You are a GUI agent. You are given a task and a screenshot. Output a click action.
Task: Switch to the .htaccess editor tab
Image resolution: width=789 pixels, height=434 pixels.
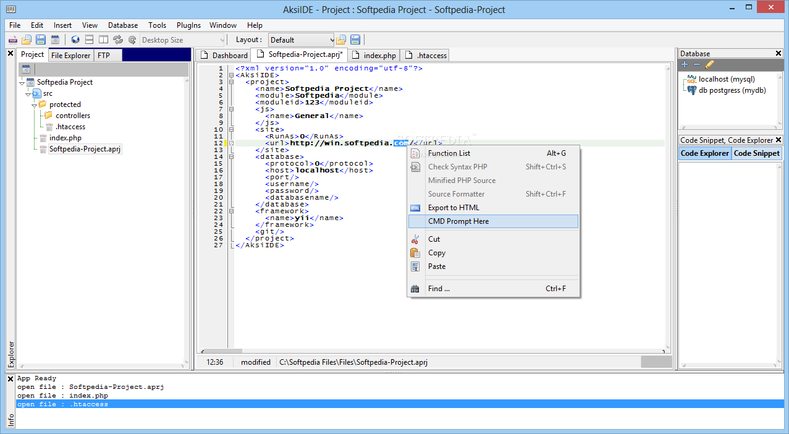(425, 56)
